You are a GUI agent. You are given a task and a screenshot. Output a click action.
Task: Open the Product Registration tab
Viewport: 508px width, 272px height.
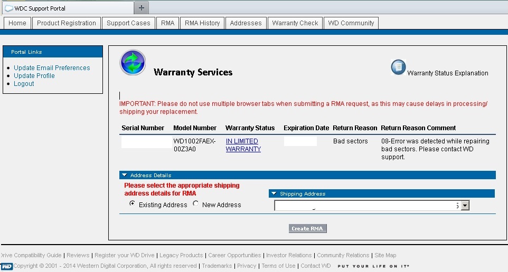[67, 23]
